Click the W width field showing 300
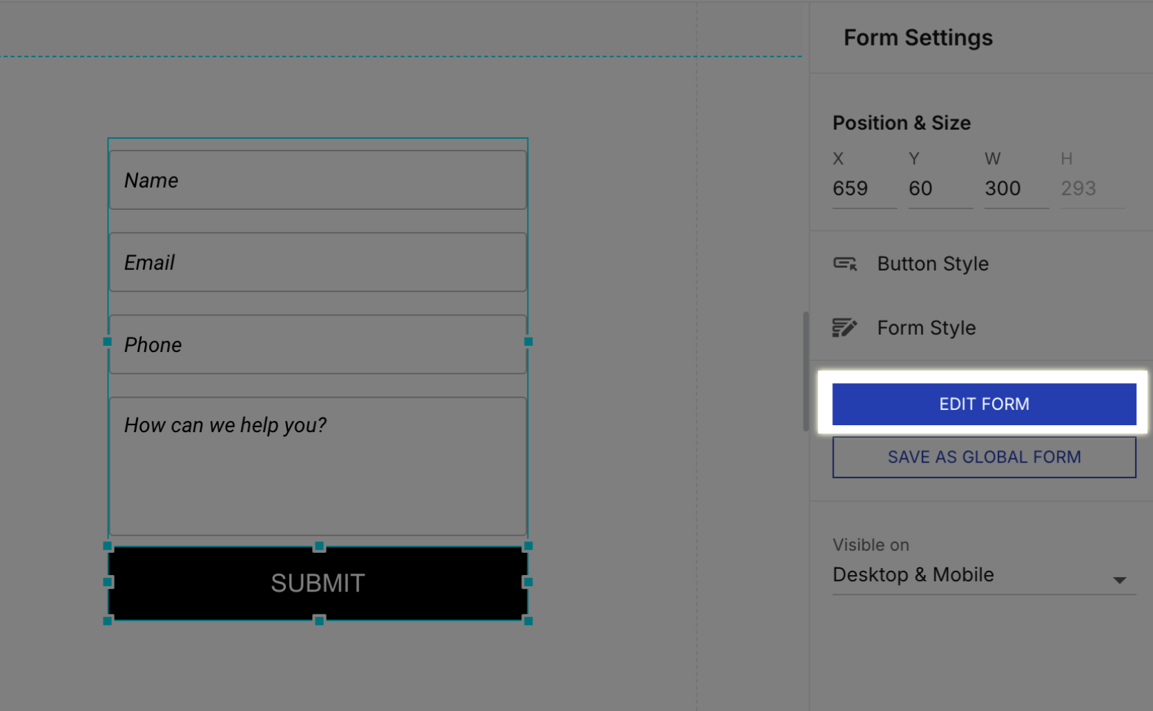1153x711 pixels. pos(1016,188)
